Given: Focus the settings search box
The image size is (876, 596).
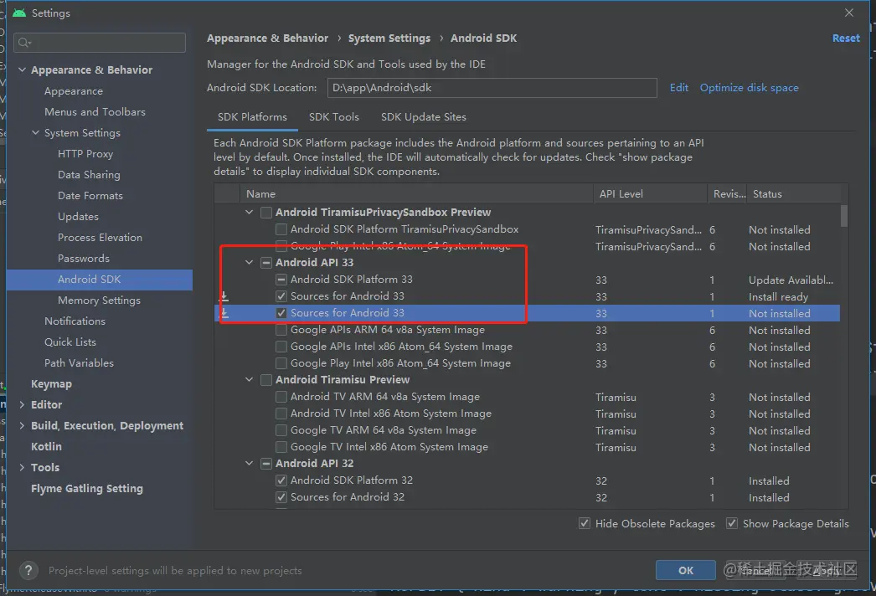Looking at the screenshot, I should [x=100, y=43].
